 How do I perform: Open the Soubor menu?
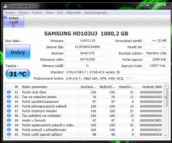tap(10, 12)
